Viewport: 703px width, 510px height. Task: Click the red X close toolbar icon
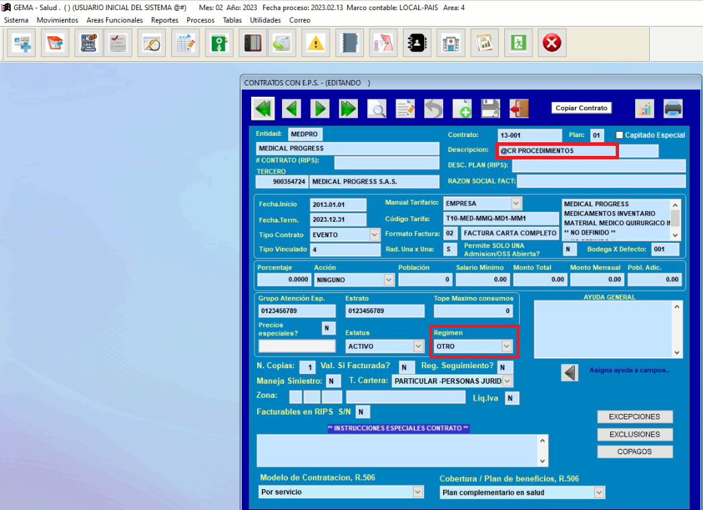click(x=552, y=43)
